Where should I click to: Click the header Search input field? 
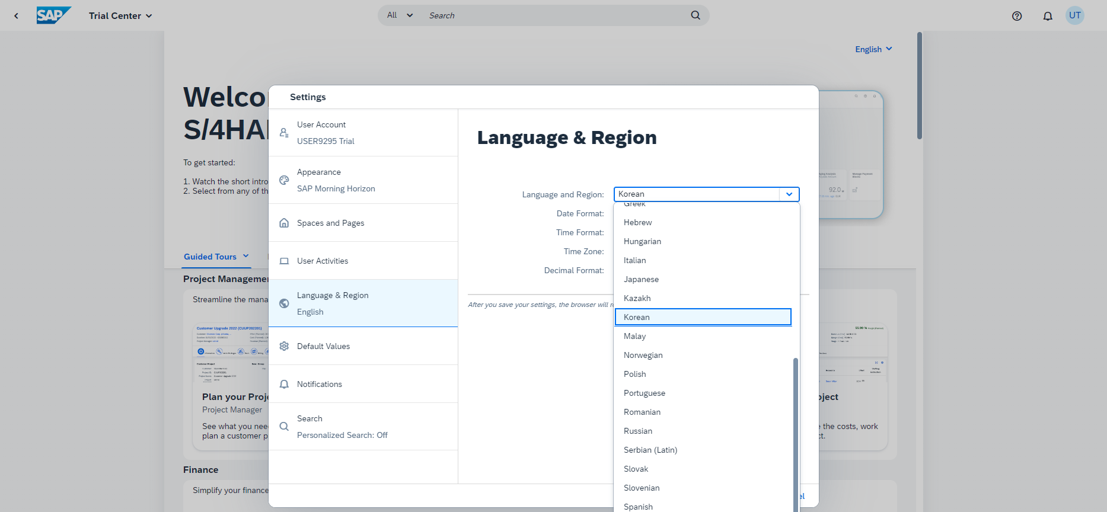(x=554, y=15)
